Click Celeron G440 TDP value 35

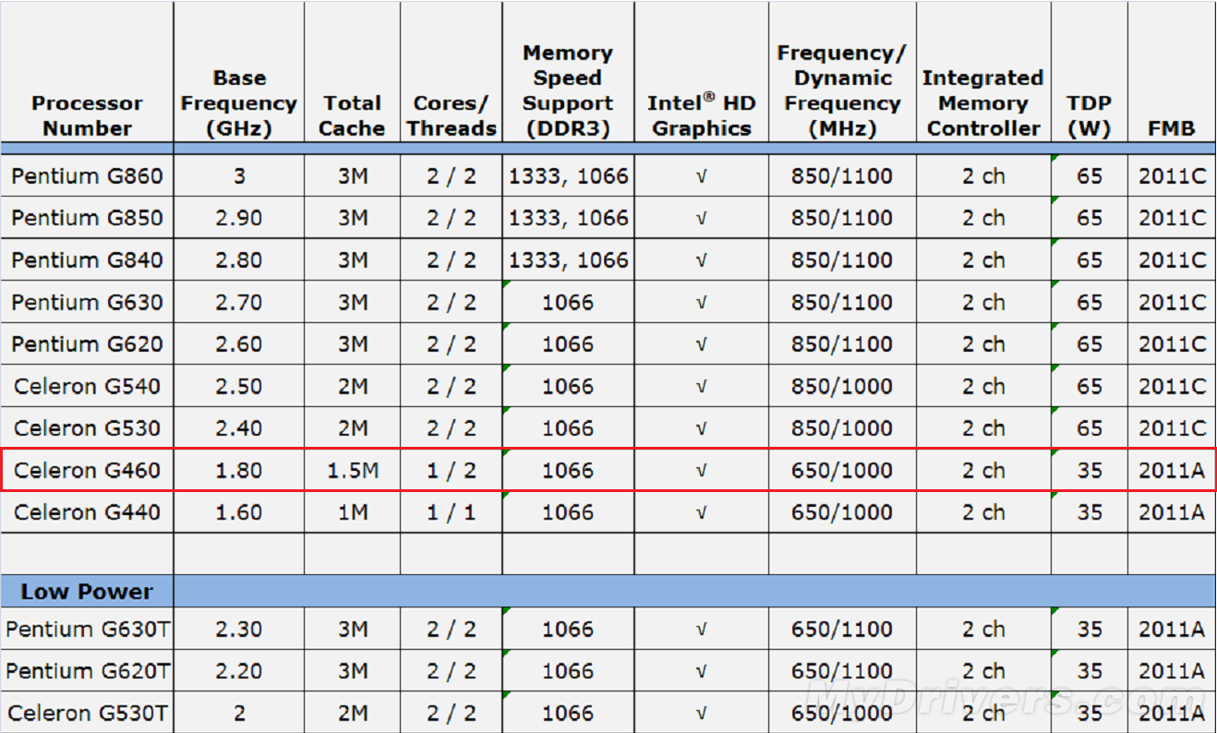coord(1089,512)
